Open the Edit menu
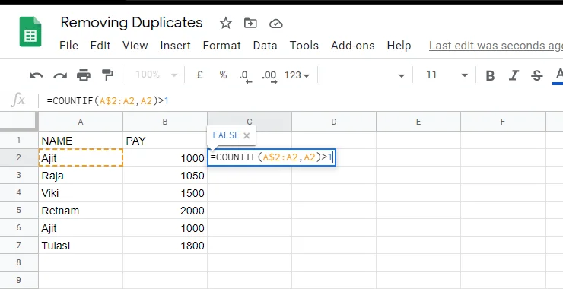This screenshot has width=563, height=289. 100,46
